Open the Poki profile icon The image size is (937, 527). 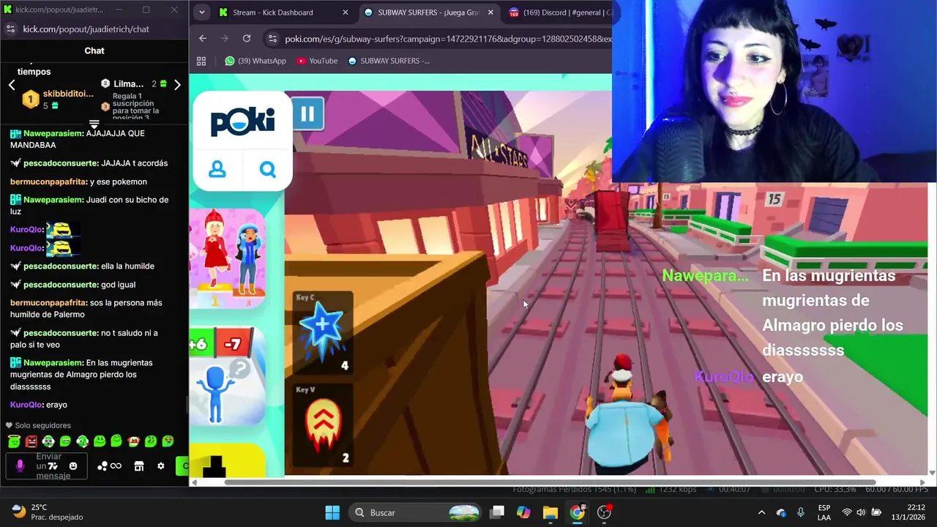click(x=217, y=170)
